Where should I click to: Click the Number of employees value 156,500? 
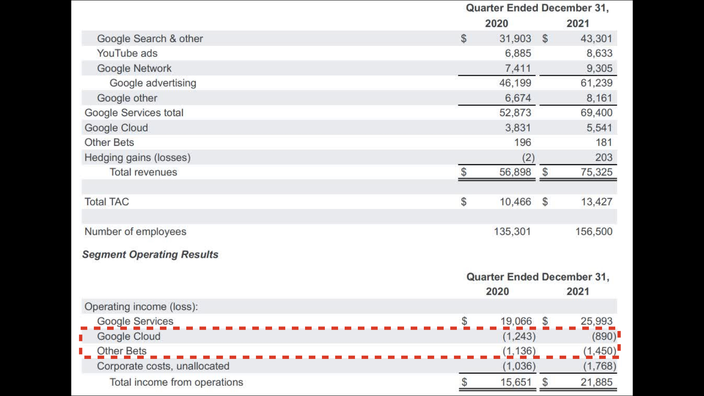(x=594, y=231)
